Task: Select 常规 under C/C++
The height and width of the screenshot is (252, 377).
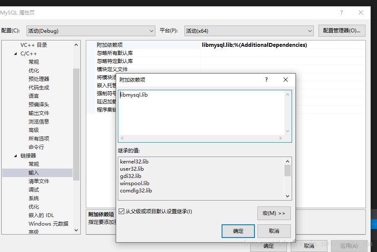Action: (34, 62)
